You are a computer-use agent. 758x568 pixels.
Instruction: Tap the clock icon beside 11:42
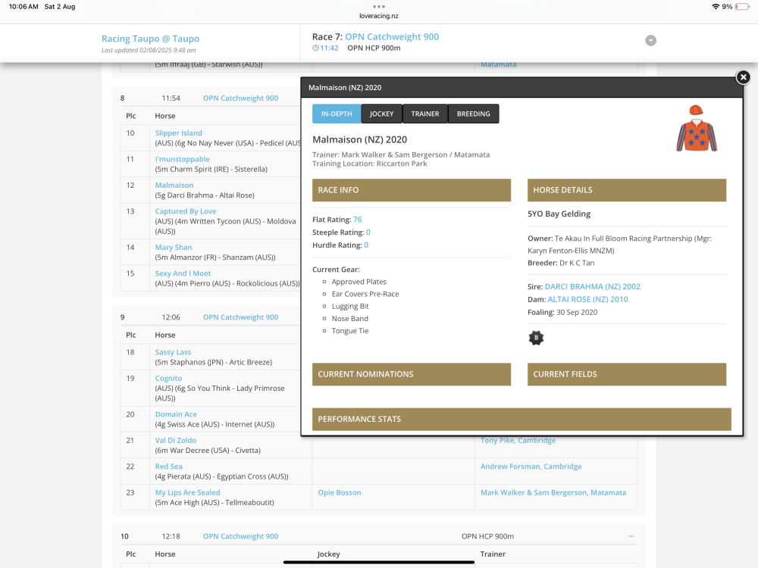pyautogui.click(x=315, y=48)
